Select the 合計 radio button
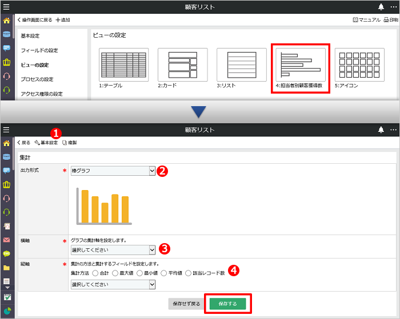The height and width of the screenshot is (319, 400). tap(95, 273)
